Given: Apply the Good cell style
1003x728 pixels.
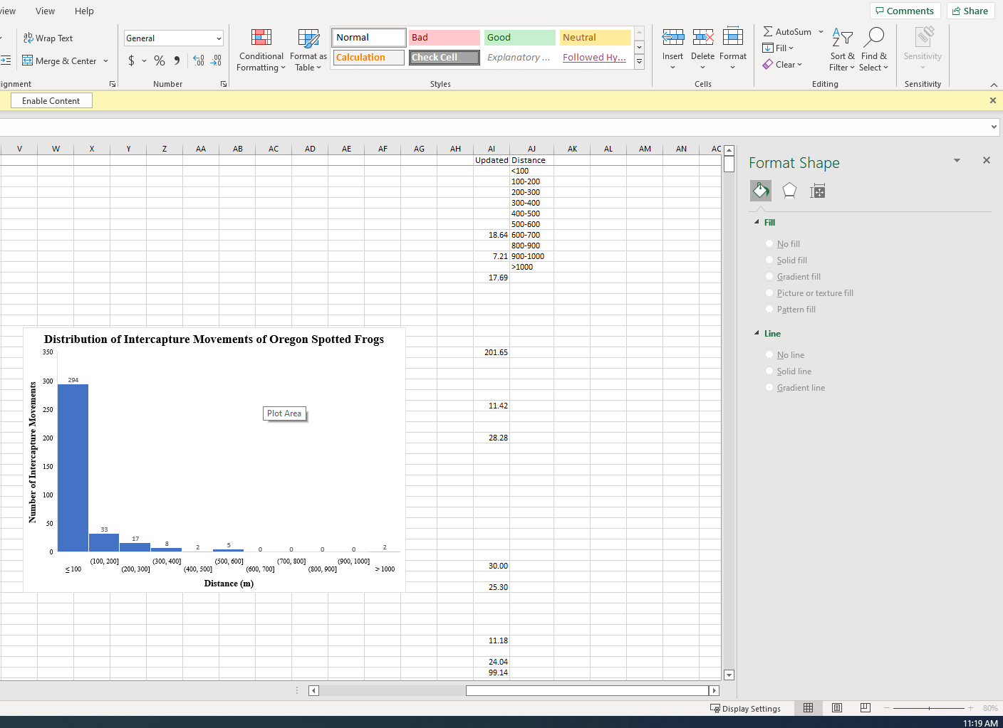Looking at the screenshot, I should coord(519,38).
